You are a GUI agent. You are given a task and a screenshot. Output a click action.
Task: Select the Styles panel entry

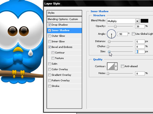pos(64,13)
